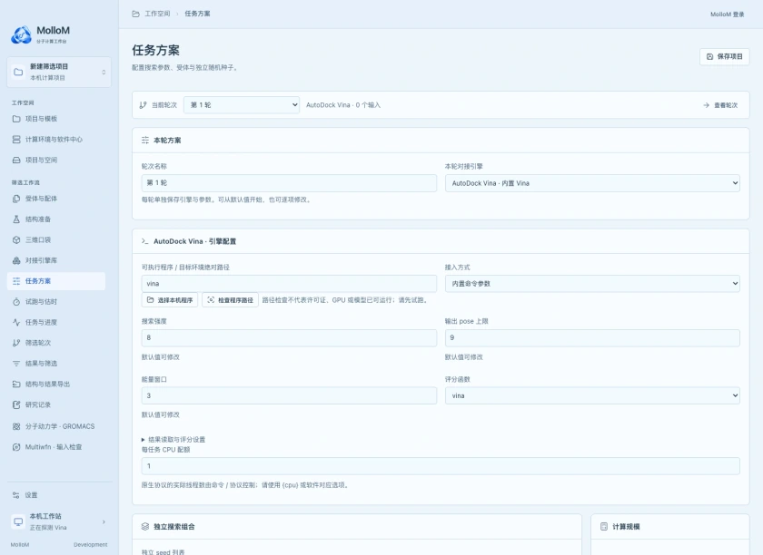The width and height of the screenshot is (763, 555).
Task: Click the Development label in the sidebar footer
Action: point(91,545)
